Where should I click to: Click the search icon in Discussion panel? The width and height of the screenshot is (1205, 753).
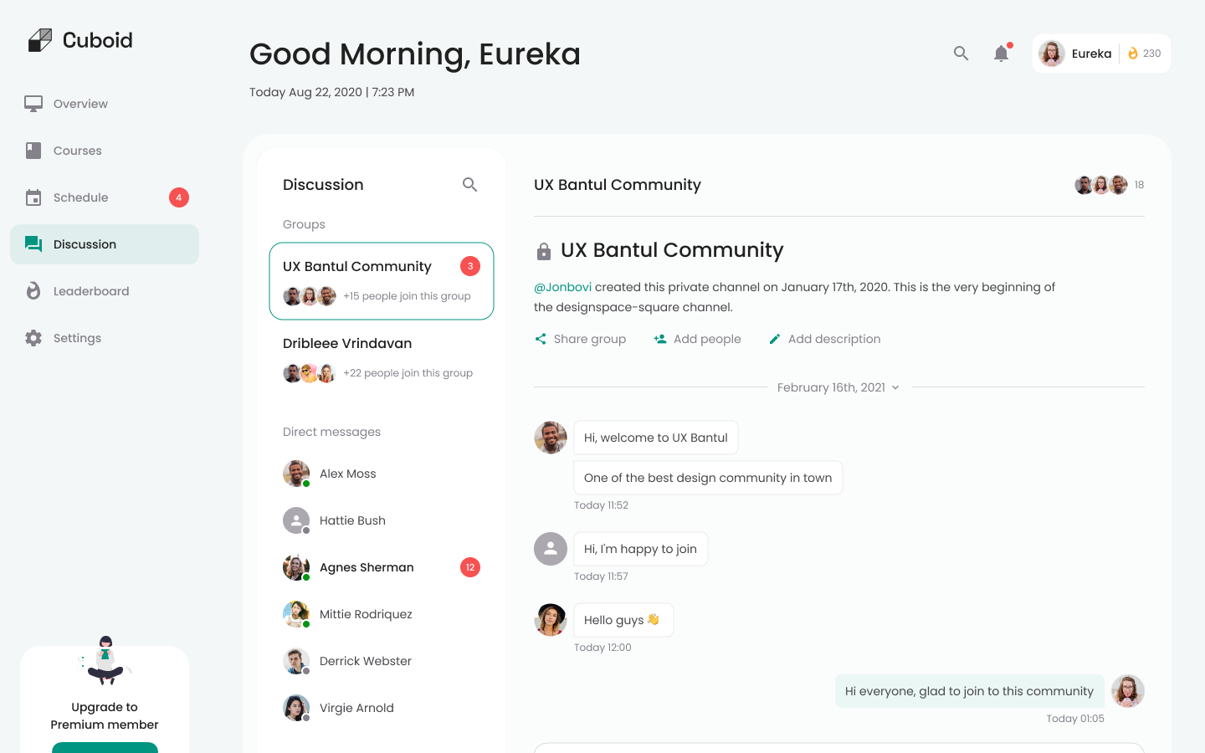(469, 185)
